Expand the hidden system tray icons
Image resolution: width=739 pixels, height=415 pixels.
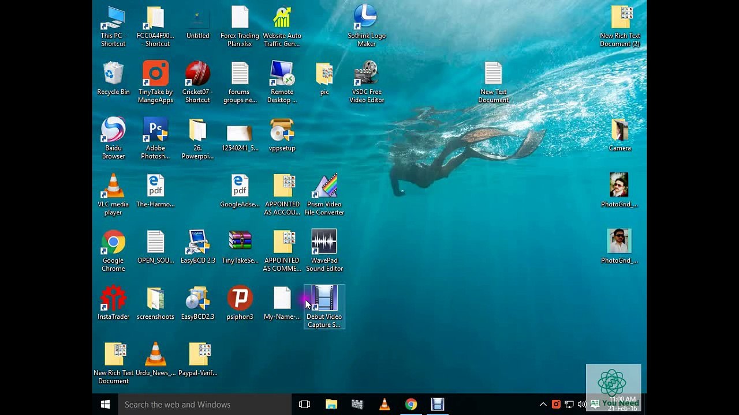543,405
